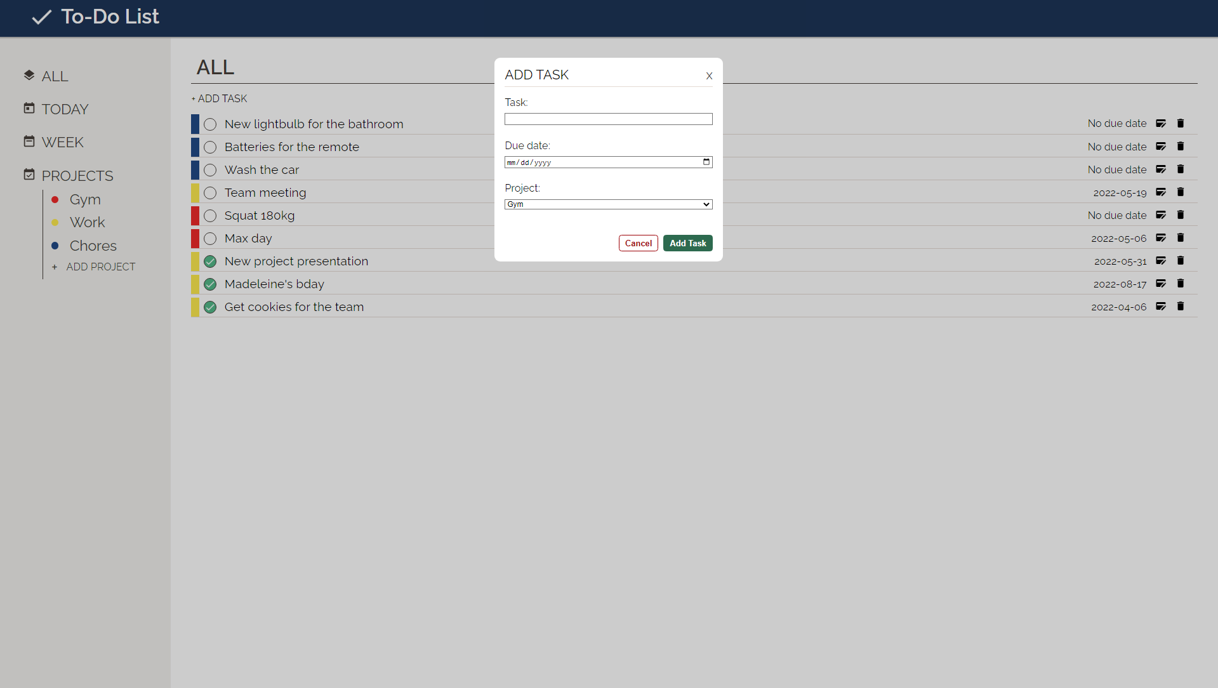Click the '+ ADD TASK' link above the list
Image resolution: width=1218 pixels, height=688 pixels.
click(220, 98)
